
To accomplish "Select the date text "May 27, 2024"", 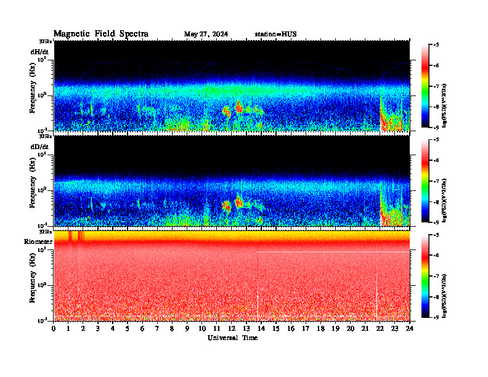I will pos(206,34).
